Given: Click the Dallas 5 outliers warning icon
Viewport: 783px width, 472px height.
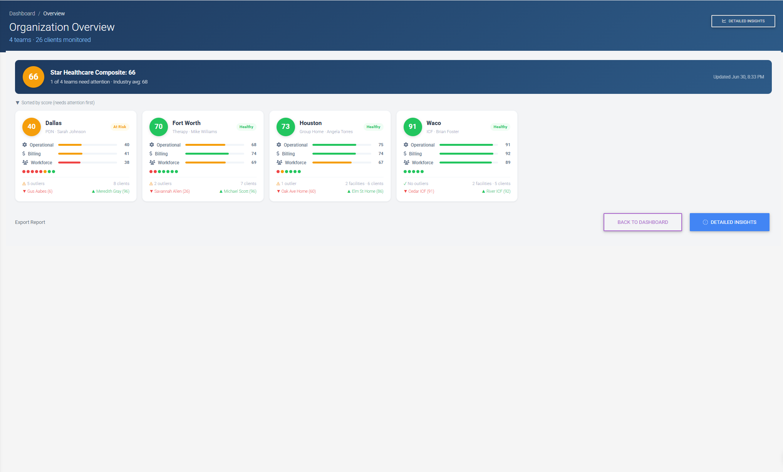Looking at the screenshot, I should pyautogui.click(x=24, y=184).
